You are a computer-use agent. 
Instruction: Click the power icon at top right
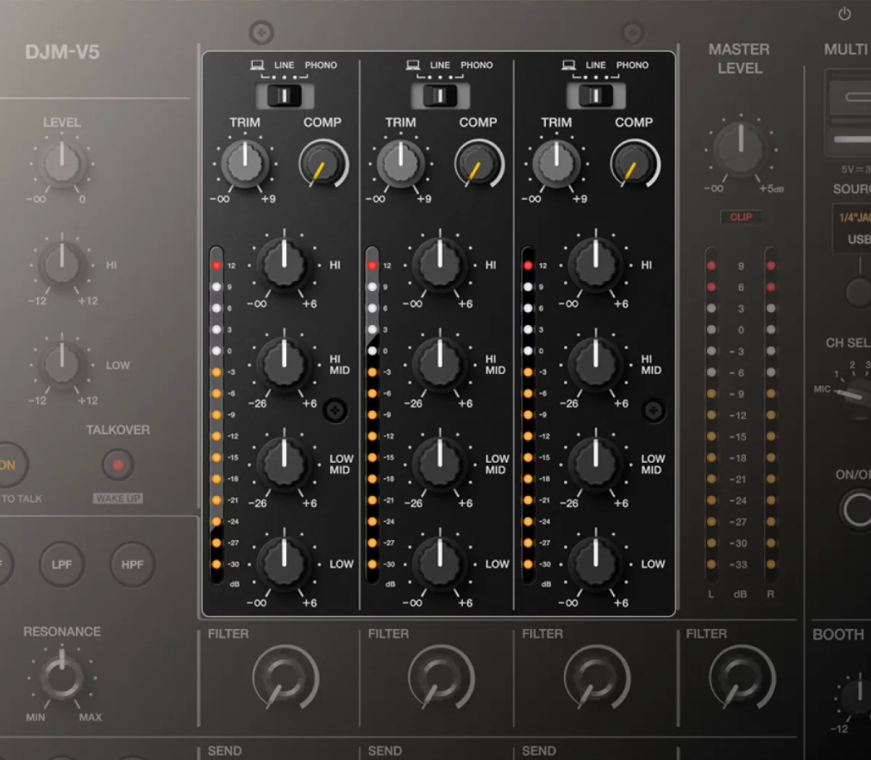click(x=844, y=14)
